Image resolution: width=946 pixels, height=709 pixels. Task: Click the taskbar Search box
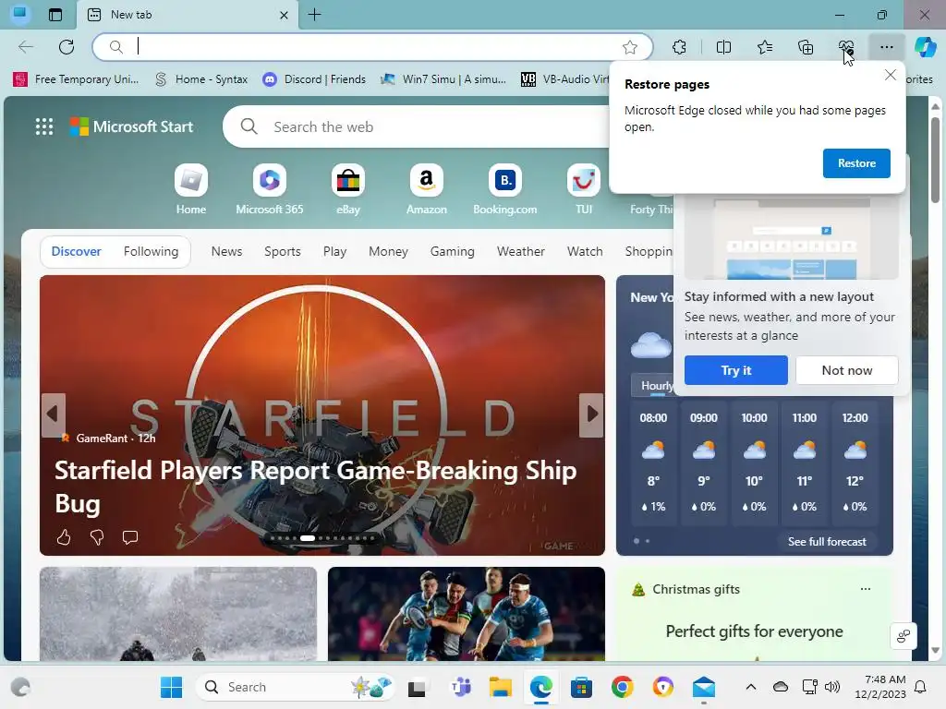pyautogui.click(x=296, y=687)
